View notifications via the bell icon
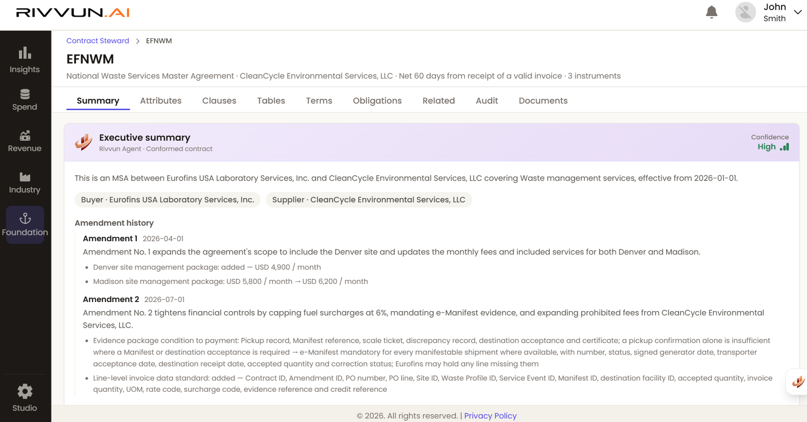 pos(712,12)
